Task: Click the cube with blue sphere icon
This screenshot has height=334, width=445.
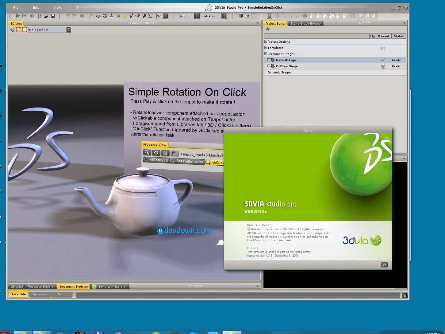Action: click(x=247, y=16)
